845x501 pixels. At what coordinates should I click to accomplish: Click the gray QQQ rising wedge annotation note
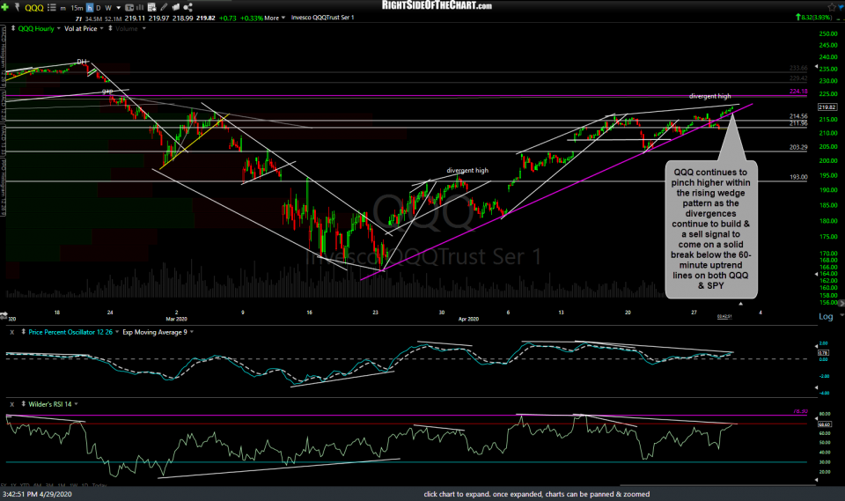711,229
